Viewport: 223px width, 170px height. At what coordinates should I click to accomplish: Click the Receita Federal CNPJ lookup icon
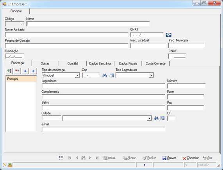point(169,35)
